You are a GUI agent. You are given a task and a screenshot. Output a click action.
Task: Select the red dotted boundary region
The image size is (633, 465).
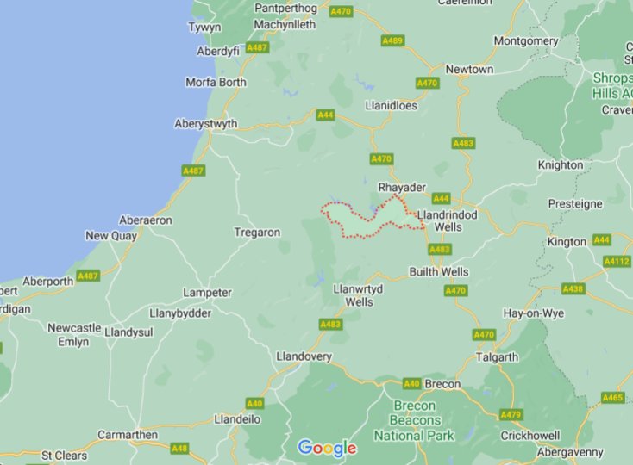[372, 219]
